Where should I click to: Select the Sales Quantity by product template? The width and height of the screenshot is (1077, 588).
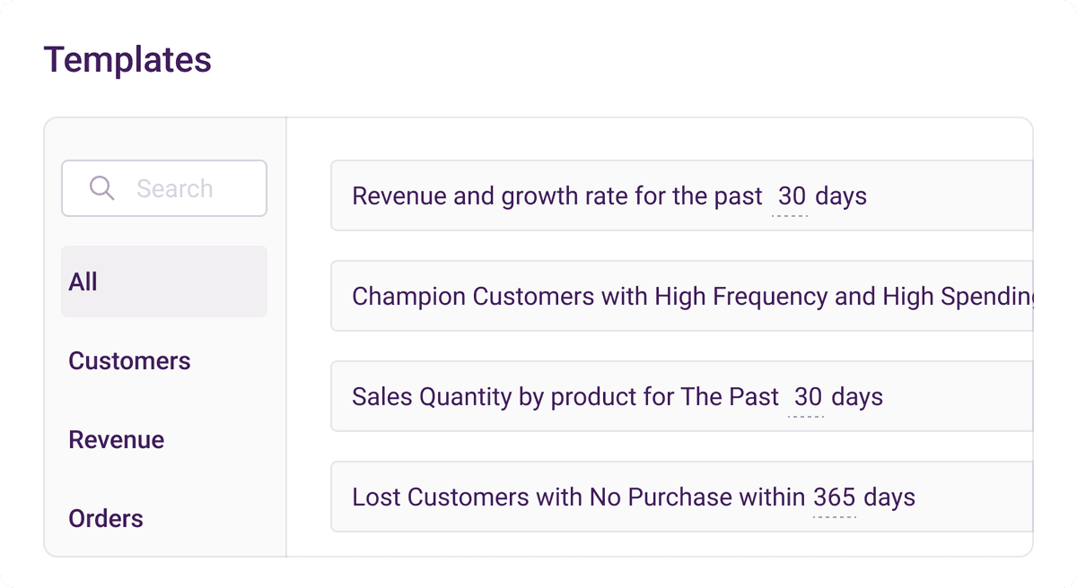(x=565, y=397)
